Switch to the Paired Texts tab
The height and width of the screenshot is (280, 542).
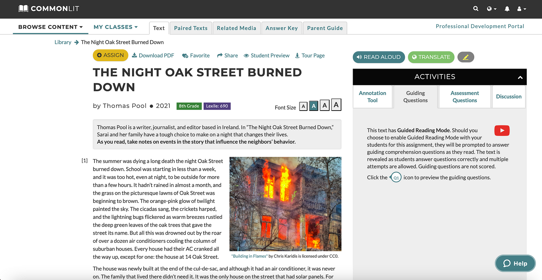click(x=191, y=28)
